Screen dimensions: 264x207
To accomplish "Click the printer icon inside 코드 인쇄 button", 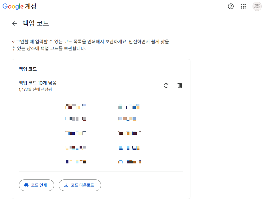I will [x=26, y=185].
